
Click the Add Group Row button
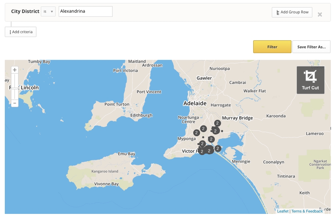point(292,12)
